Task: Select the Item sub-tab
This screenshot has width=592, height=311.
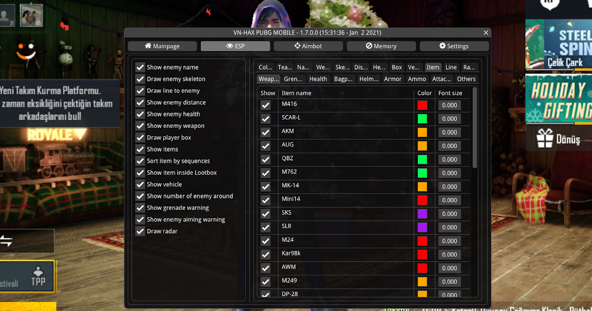Action: [x=433, y=67]
